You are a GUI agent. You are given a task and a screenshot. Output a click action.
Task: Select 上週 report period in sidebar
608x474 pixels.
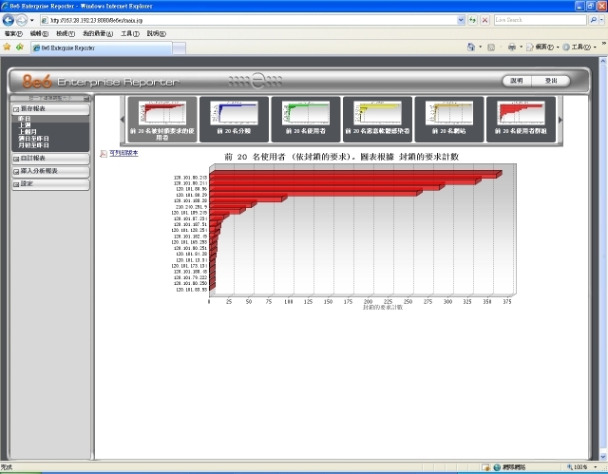click(24, 125)
